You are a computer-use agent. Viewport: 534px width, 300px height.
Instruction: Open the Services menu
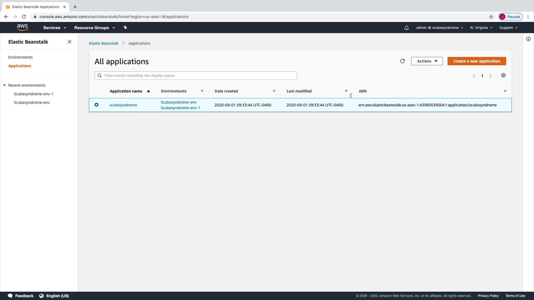(55, 28)
